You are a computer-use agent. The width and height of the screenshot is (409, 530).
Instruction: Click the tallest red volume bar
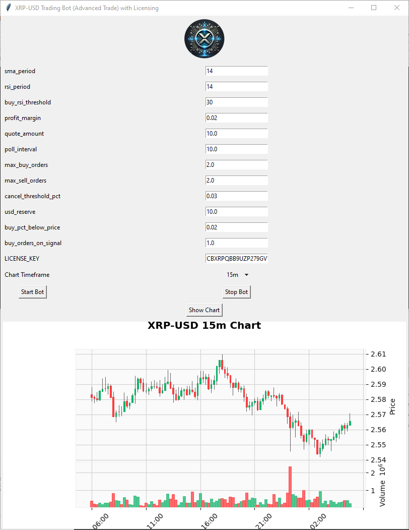click(290, 487)
